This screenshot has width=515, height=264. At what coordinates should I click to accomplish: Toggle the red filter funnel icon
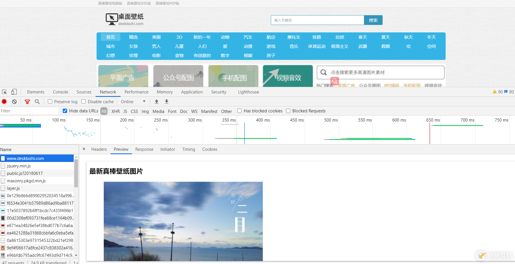(27, 101)
